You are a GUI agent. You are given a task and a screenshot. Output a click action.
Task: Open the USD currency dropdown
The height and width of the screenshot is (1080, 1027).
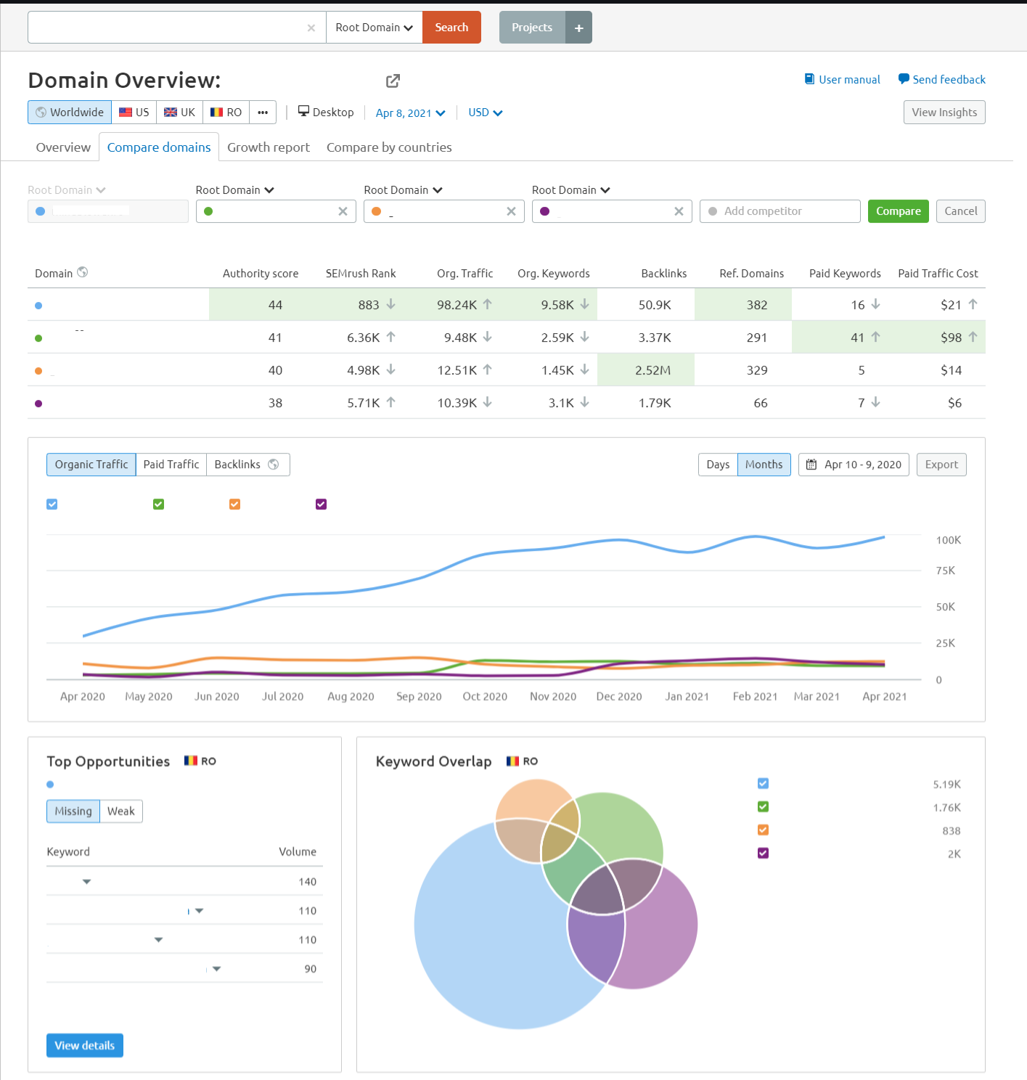click(485, 112)
